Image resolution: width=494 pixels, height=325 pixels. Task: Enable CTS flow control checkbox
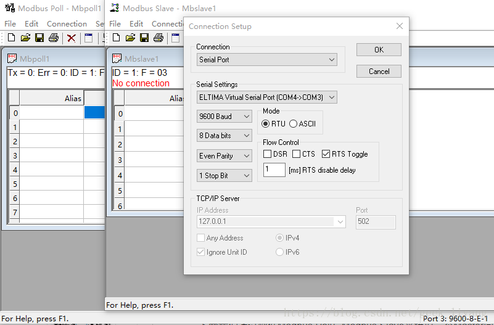(296, 154)
